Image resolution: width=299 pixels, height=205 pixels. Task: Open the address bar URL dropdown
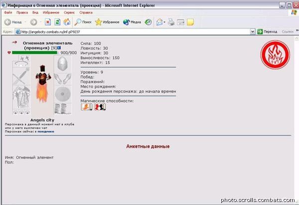[253, 31]
